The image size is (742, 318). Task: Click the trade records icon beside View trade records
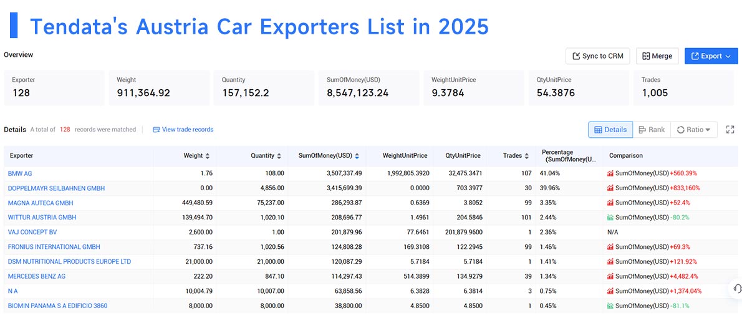pyautogui.click(x=156, y=130)
